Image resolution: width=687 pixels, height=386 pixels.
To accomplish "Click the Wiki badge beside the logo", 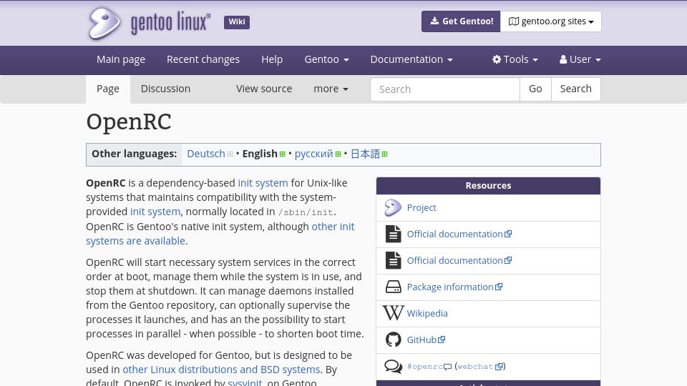I will 237,22.
